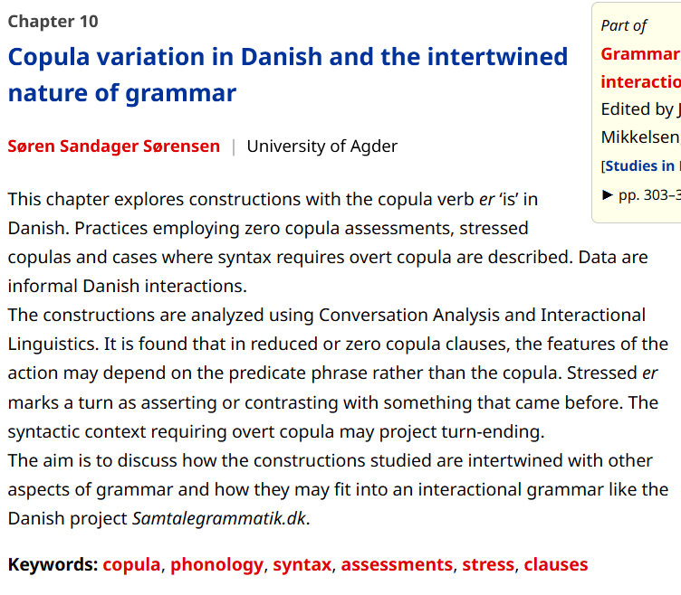Screen dimensions: 681x595
Task: Click the italic 'Samtalegrammatik.dk' text
Action: tap(219, 519)
